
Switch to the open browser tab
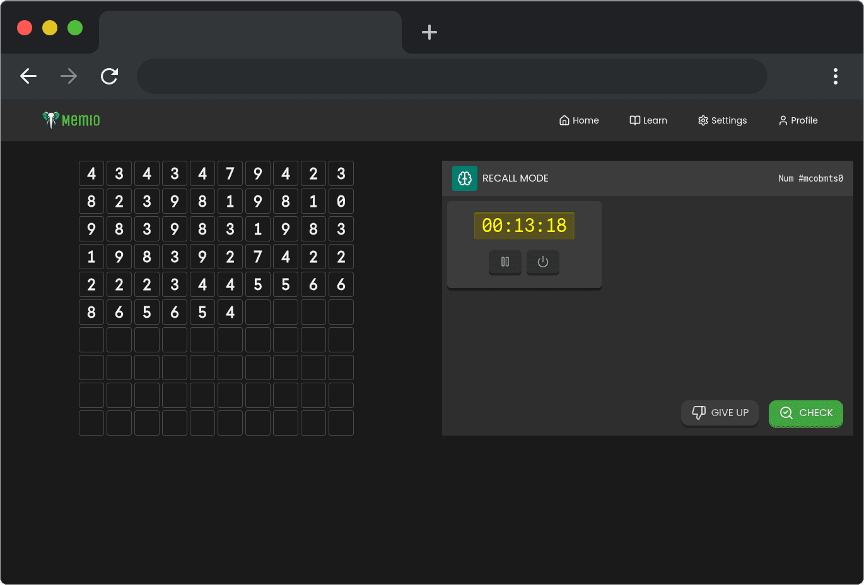(x=249, y=32)
